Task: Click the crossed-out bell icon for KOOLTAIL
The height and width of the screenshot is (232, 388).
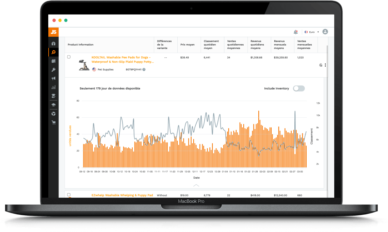Action: (321, 65)
